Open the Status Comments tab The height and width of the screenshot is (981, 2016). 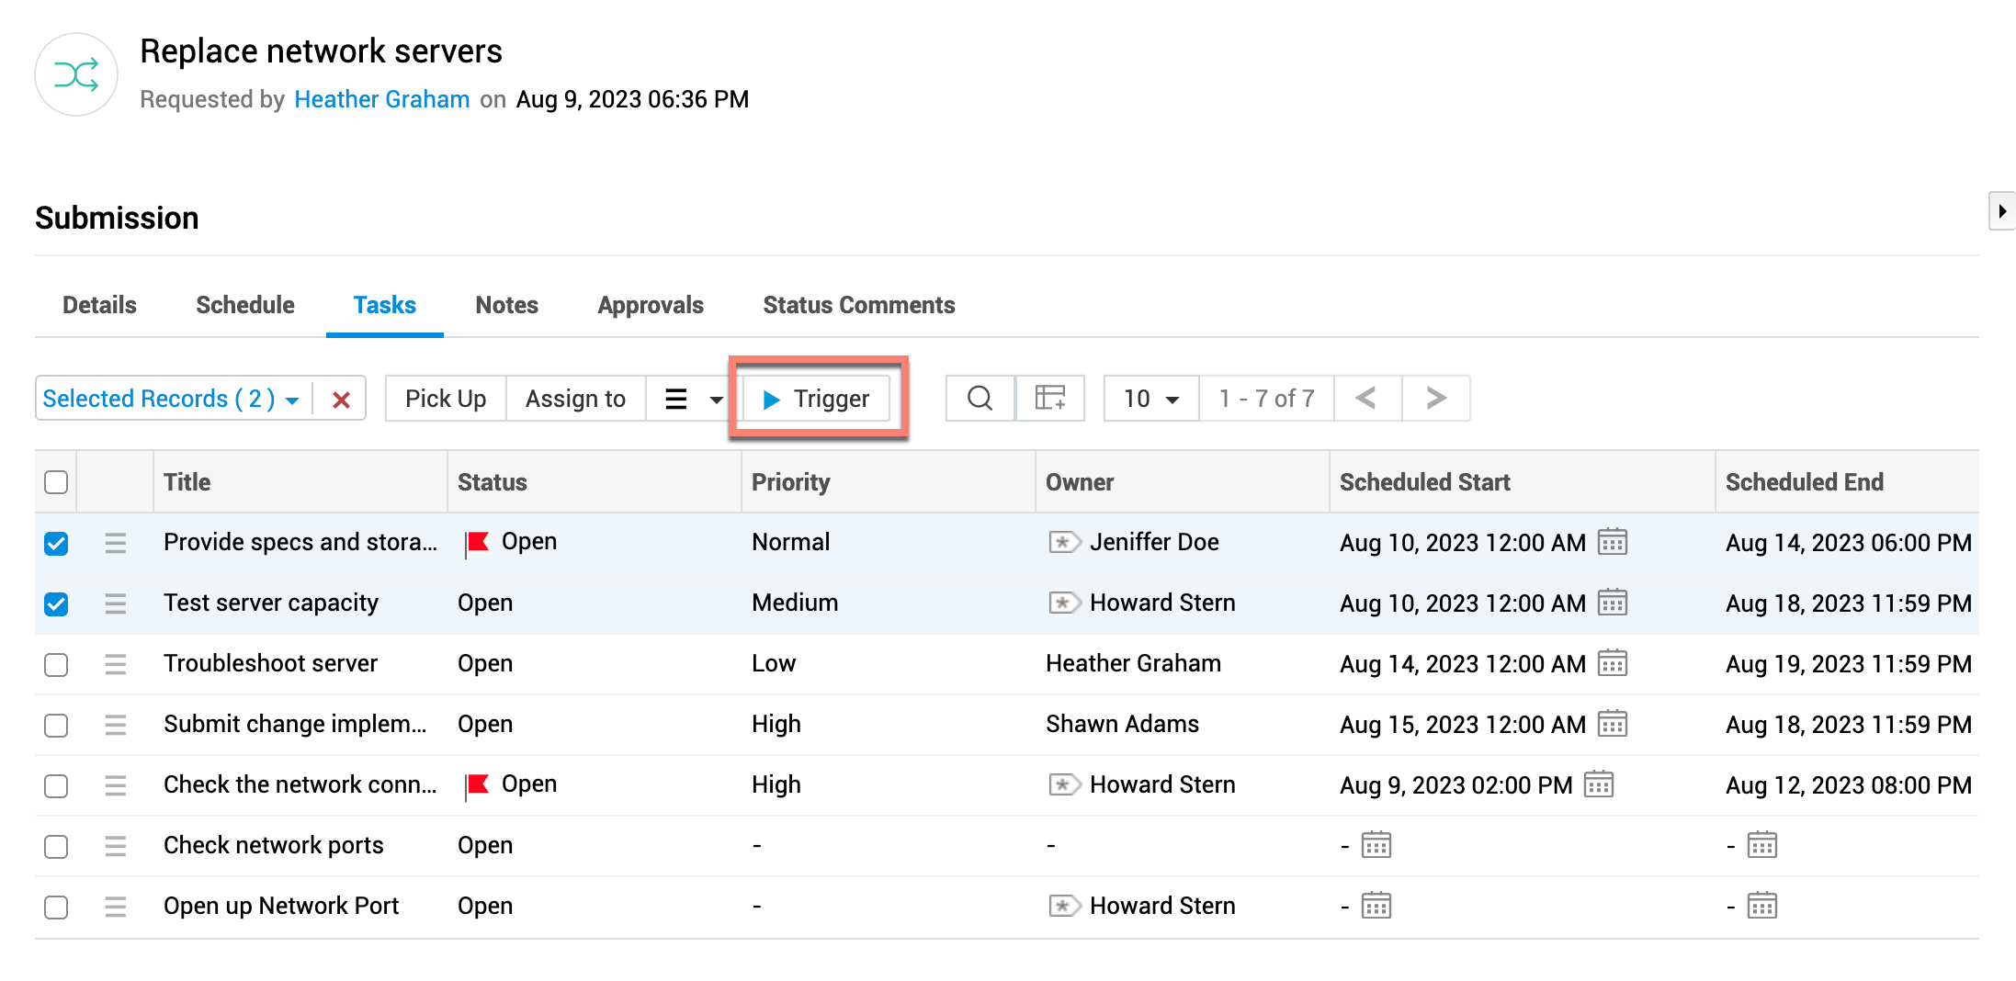[x=859, y=305]
